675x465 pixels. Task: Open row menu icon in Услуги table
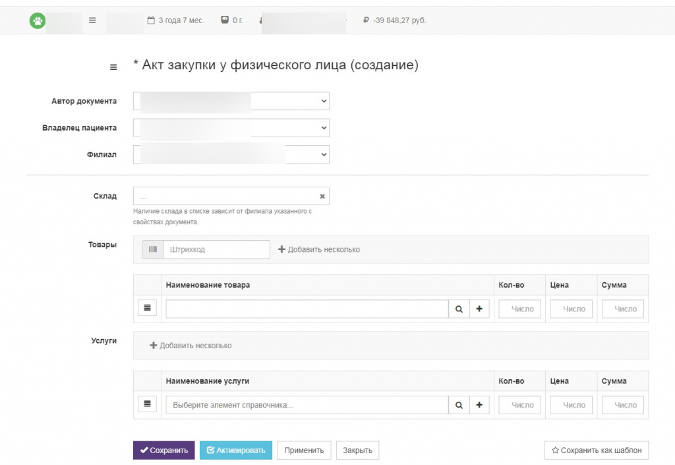coord(147,404)
